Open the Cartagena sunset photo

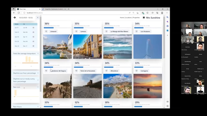pos(147,86)
